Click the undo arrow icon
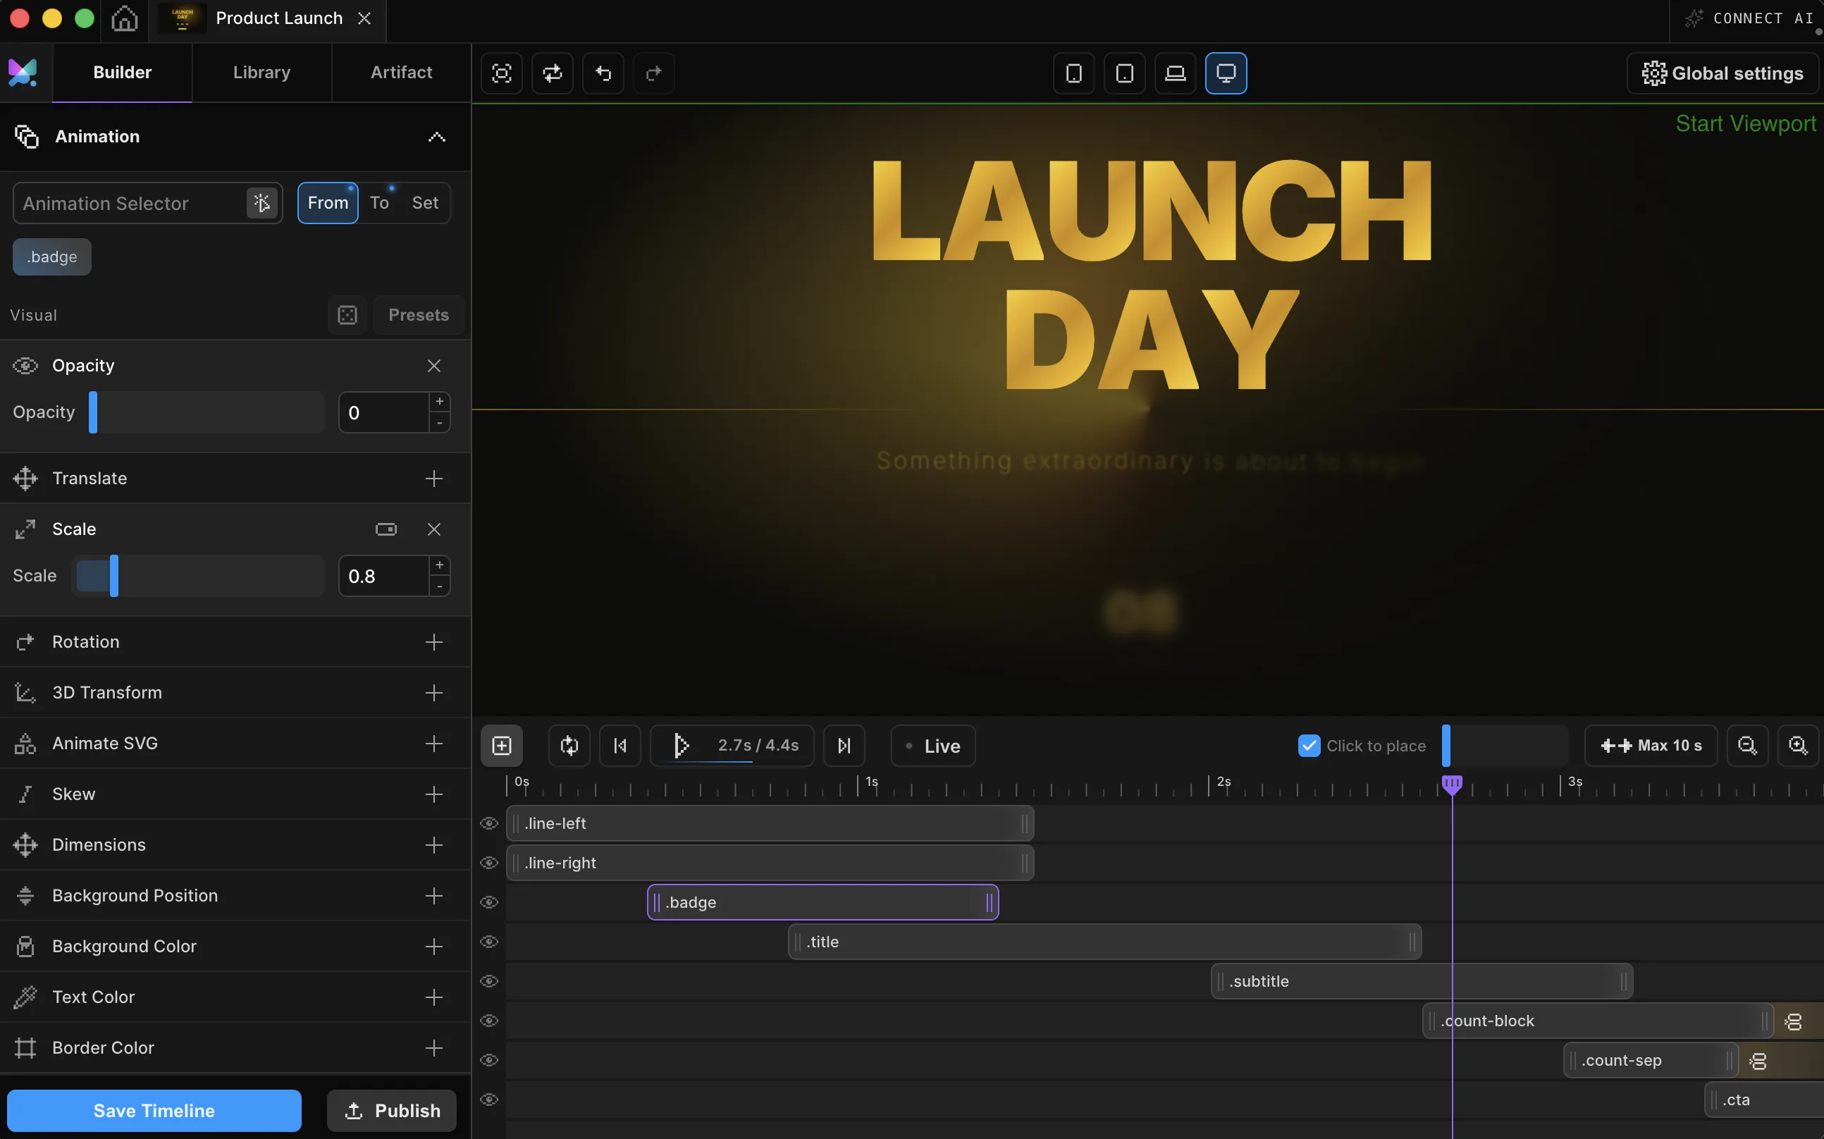 [x=603, y=73]
